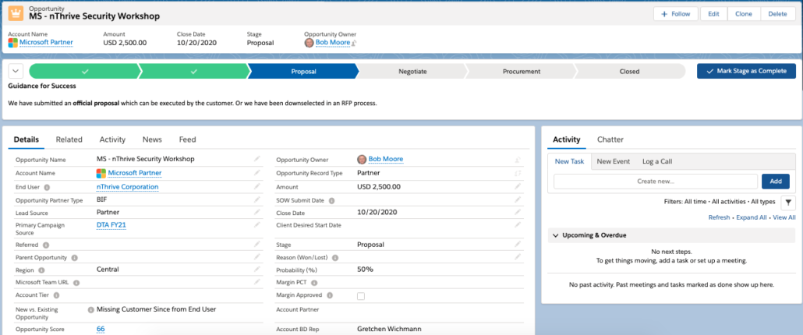Open the Chatter tab in side panel

coord(610,139)
